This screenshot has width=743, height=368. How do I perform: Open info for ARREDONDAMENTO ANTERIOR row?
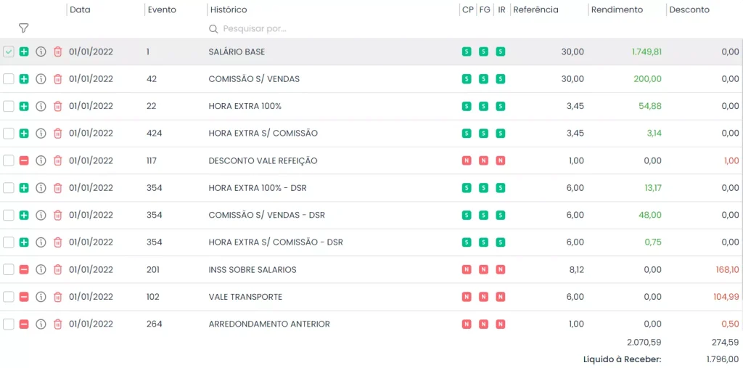[x=41, y=324]
